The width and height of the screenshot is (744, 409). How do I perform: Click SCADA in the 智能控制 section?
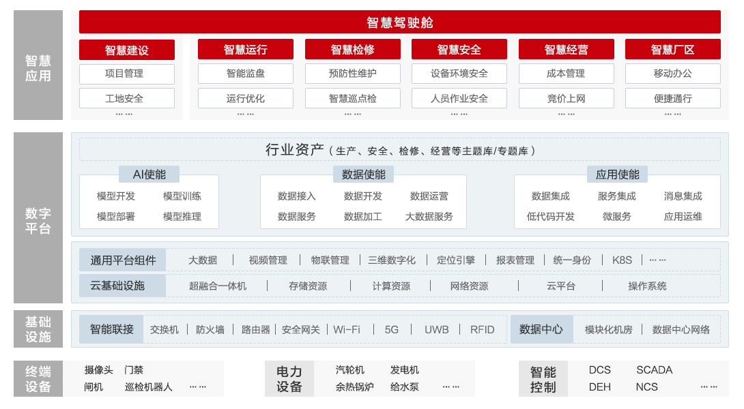pyautogui.click(x=654, y=370)
